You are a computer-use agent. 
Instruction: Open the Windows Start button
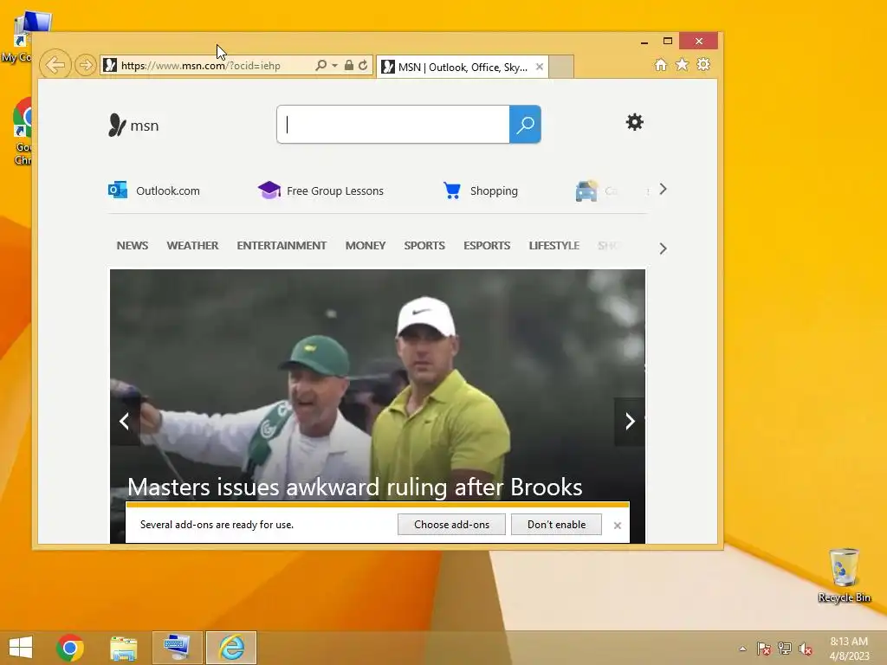pyautogui.click(x=21, y=648)
